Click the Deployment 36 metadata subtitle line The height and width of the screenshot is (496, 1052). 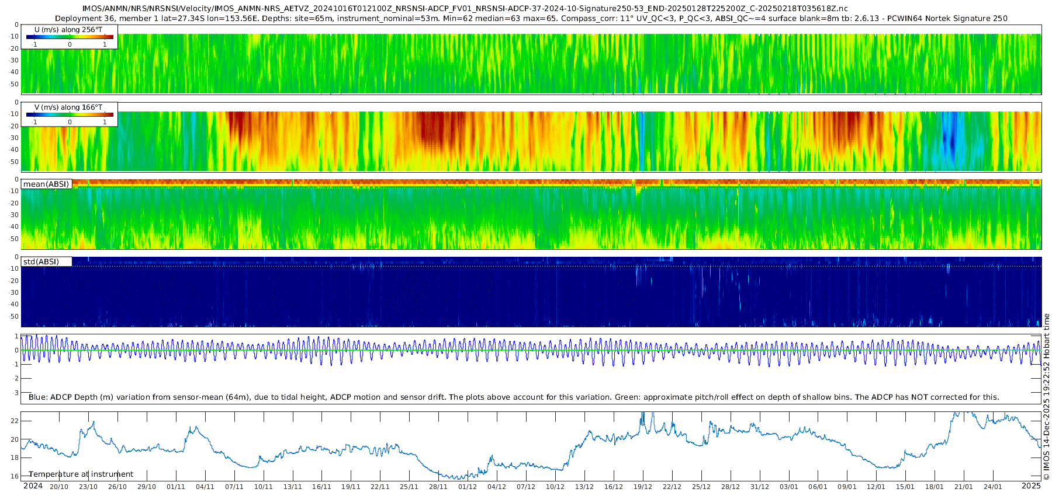coord(531,19)
